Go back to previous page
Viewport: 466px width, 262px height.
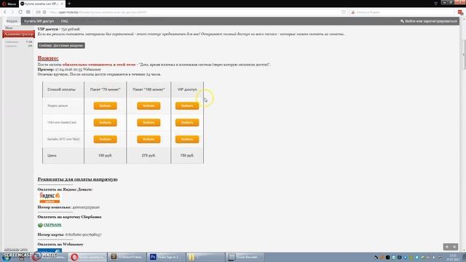pos(5,12)
